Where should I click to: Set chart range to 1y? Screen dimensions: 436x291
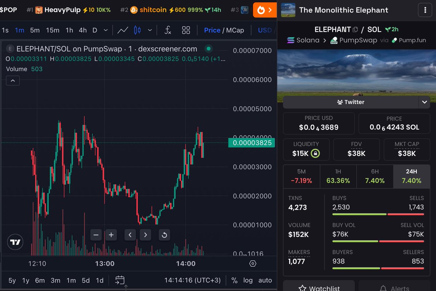pos(25,280)
